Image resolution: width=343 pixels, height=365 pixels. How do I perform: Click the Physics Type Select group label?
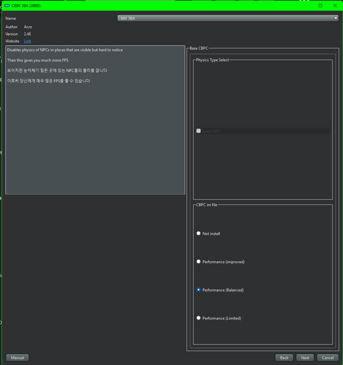(212, 60)
